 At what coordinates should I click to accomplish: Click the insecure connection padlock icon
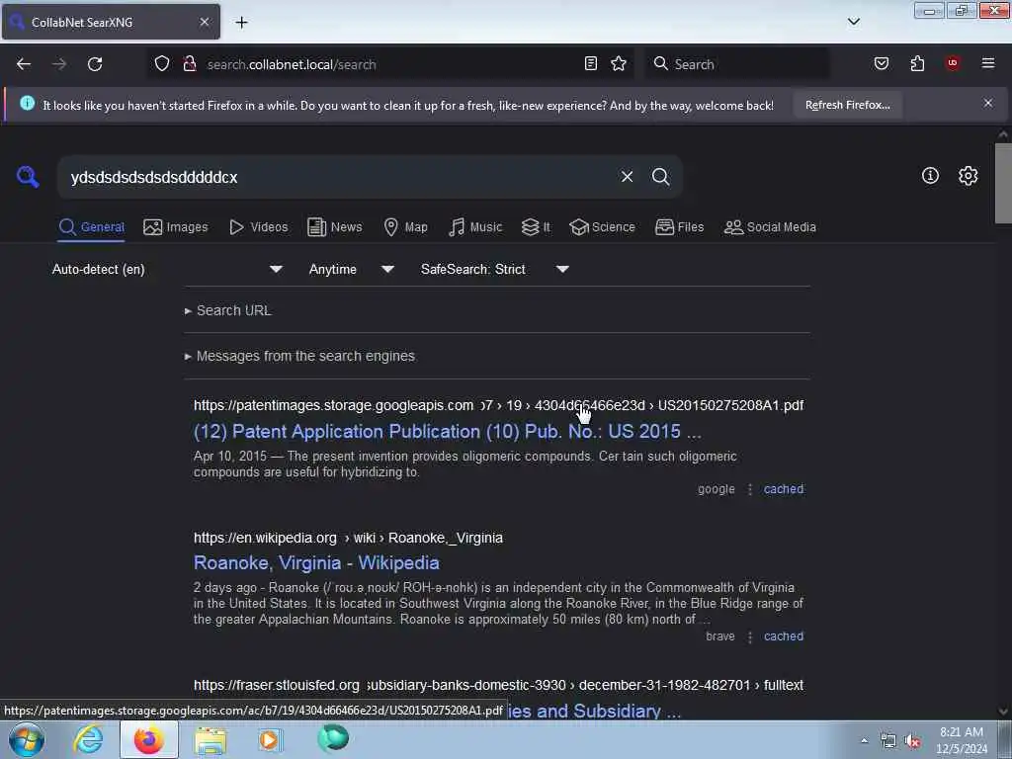coord(189,64)
